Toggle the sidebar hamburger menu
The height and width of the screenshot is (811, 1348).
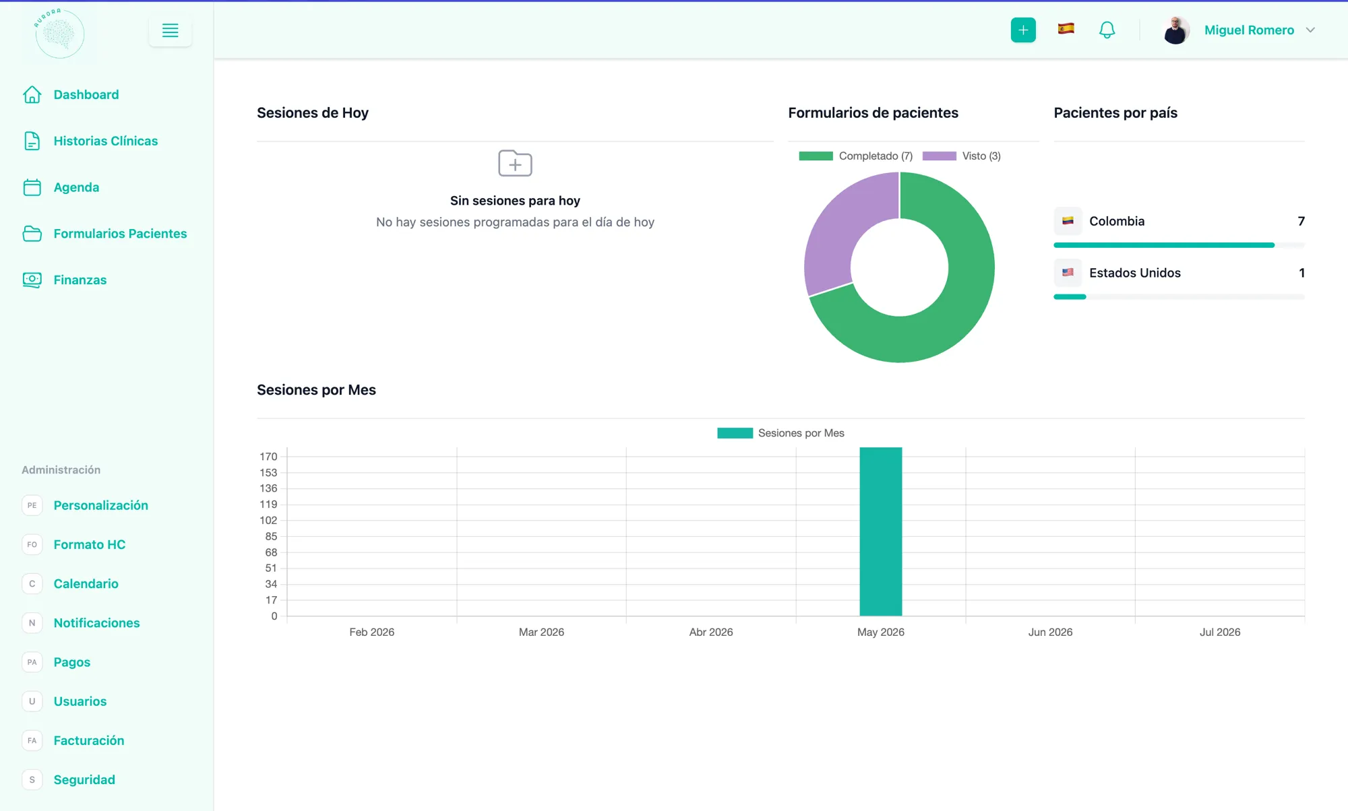point(171,30)
